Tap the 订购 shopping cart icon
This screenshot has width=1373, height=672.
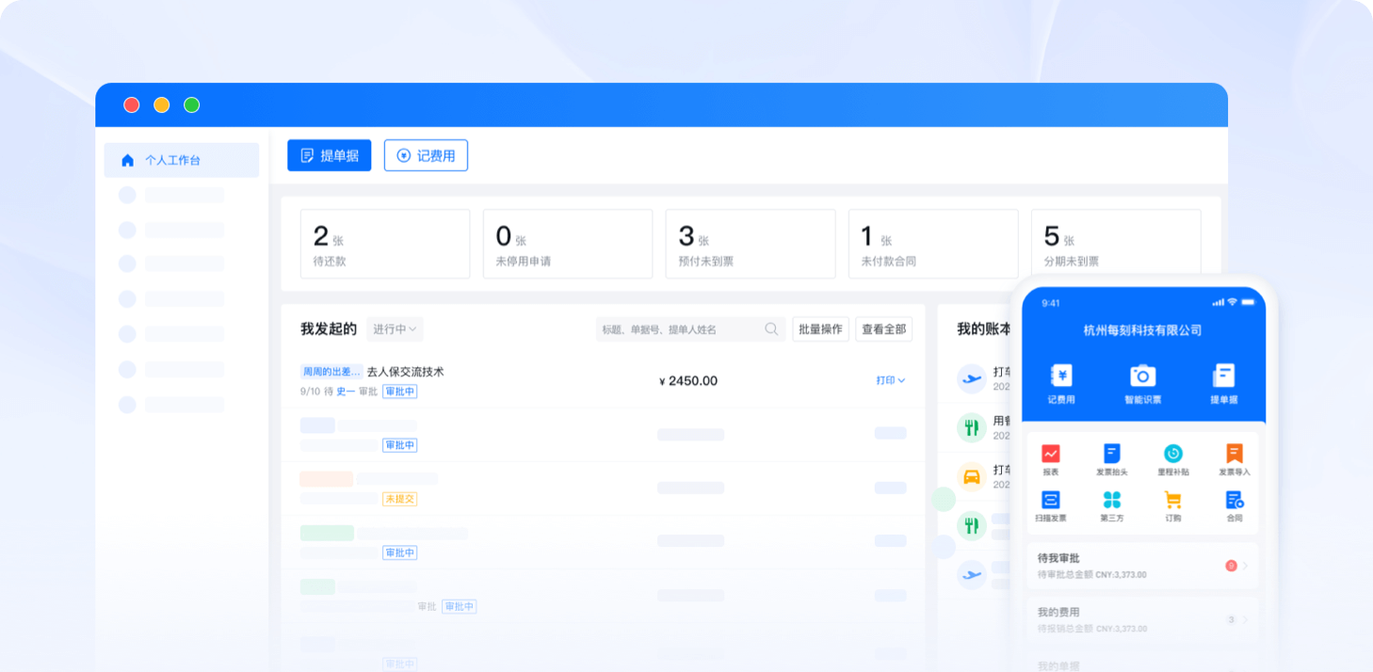[x=1172, y=501]
